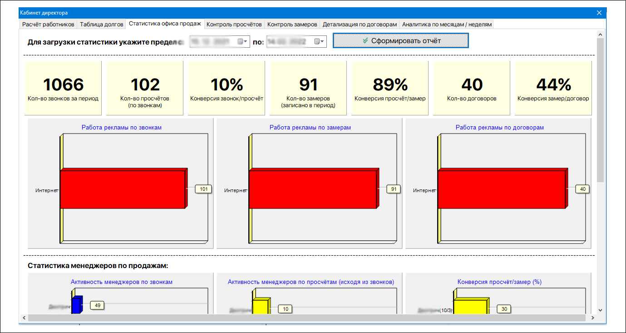Click the 44% Конверсия замер/договор card

pyautogui.click(x=553, y=88)
